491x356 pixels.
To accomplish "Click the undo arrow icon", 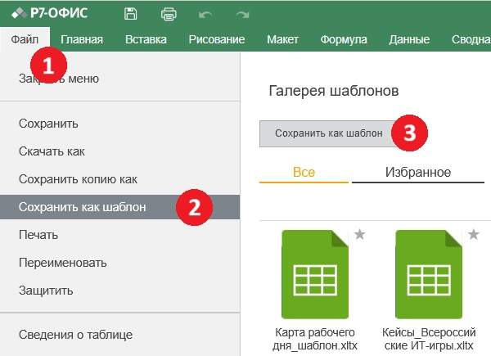I will click(205, 15).
